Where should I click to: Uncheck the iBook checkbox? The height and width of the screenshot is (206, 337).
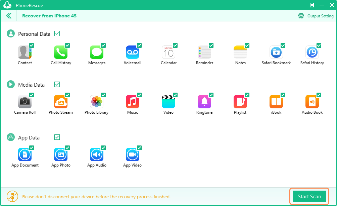(x=283, y=95)
